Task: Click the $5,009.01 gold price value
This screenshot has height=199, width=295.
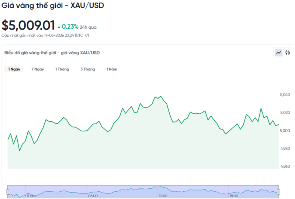Action: (x=28, y=25)
